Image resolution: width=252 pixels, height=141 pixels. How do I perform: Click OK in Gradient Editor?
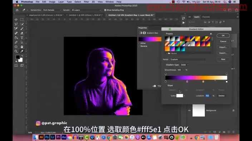click(x=223, y=36)
